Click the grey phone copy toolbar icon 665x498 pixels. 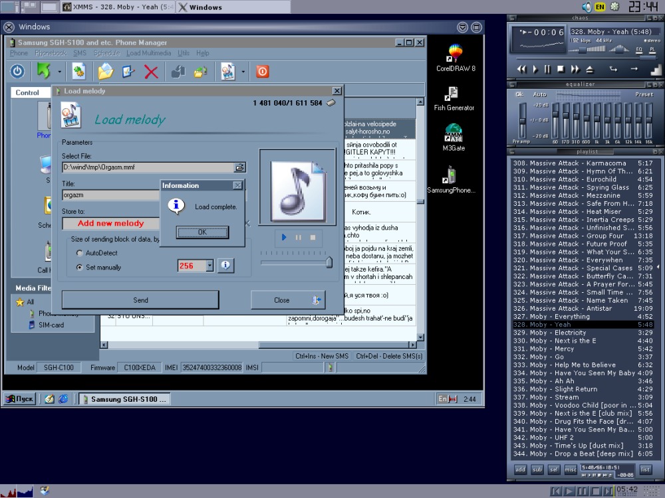click(x=178, y=71)
